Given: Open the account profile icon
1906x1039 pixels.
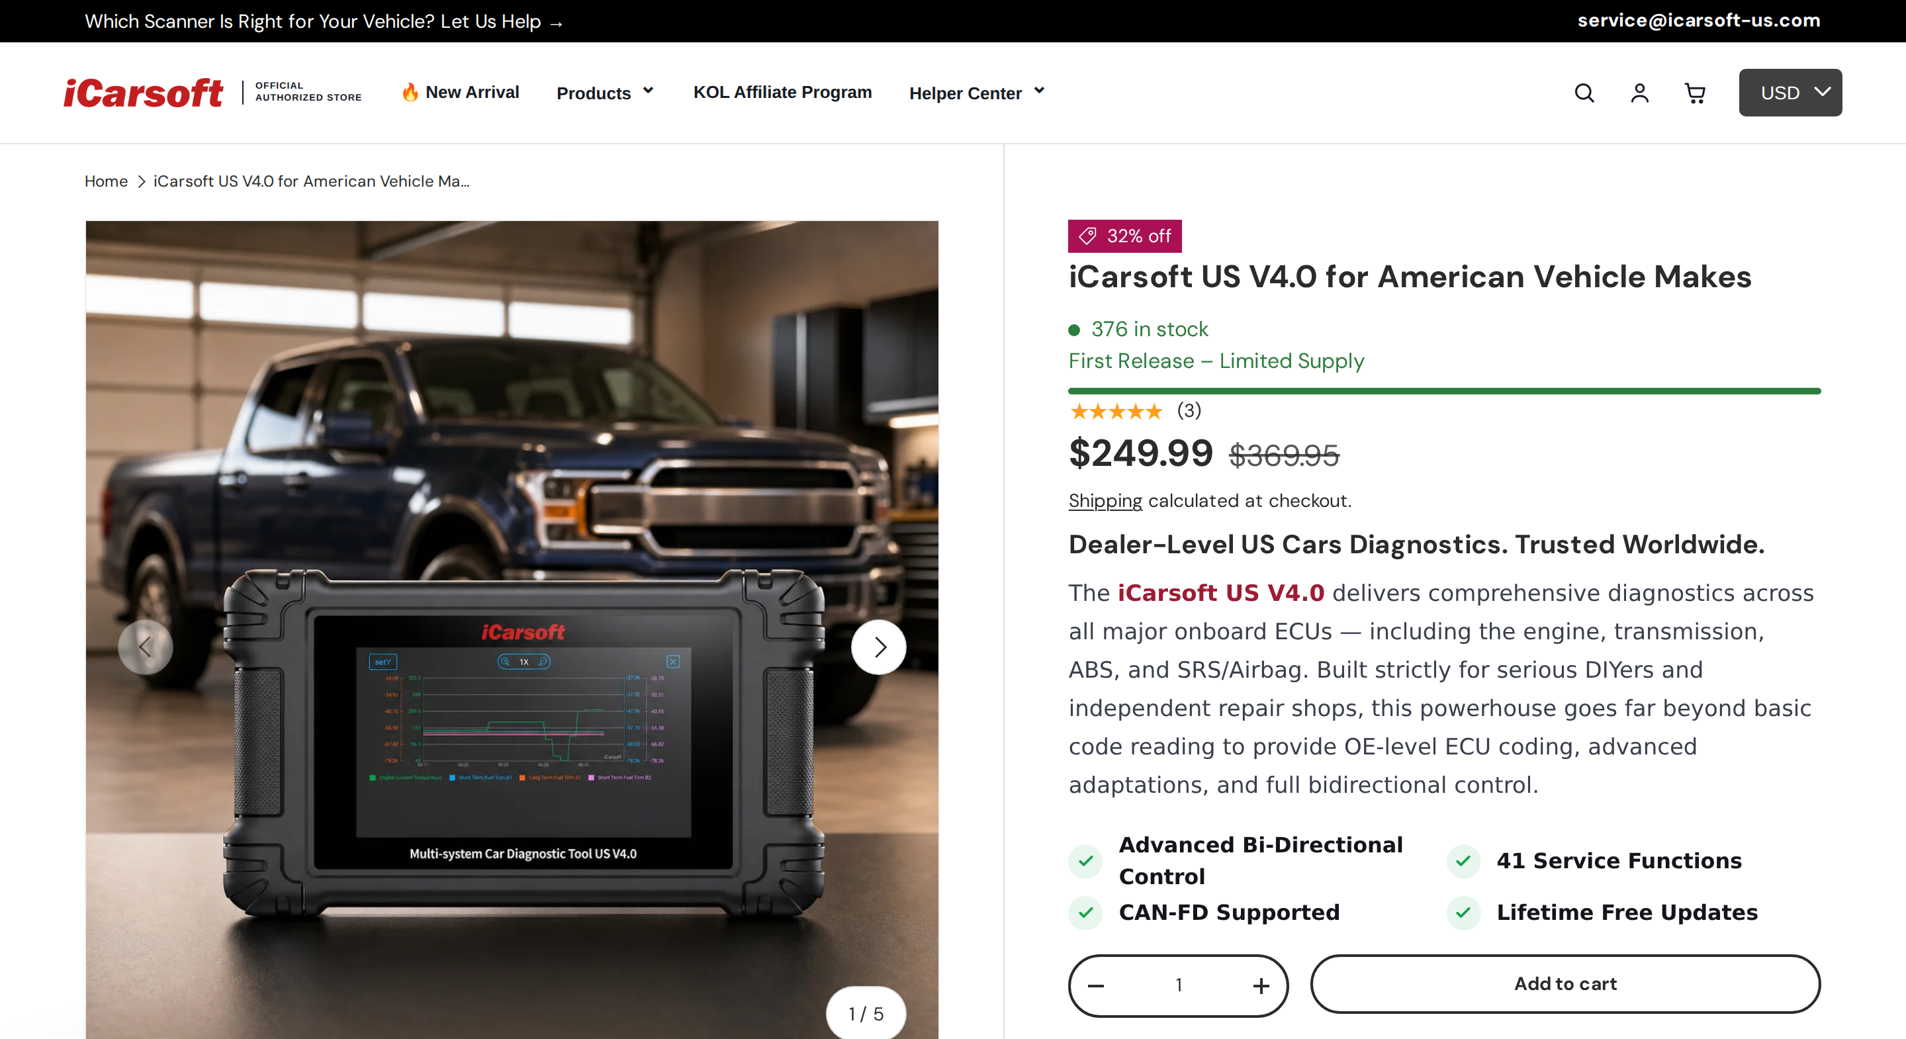Looking at the screenshot, I should [x=1640, y=93].
